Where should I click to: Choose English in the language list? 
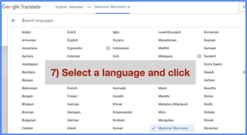(73, 40)
